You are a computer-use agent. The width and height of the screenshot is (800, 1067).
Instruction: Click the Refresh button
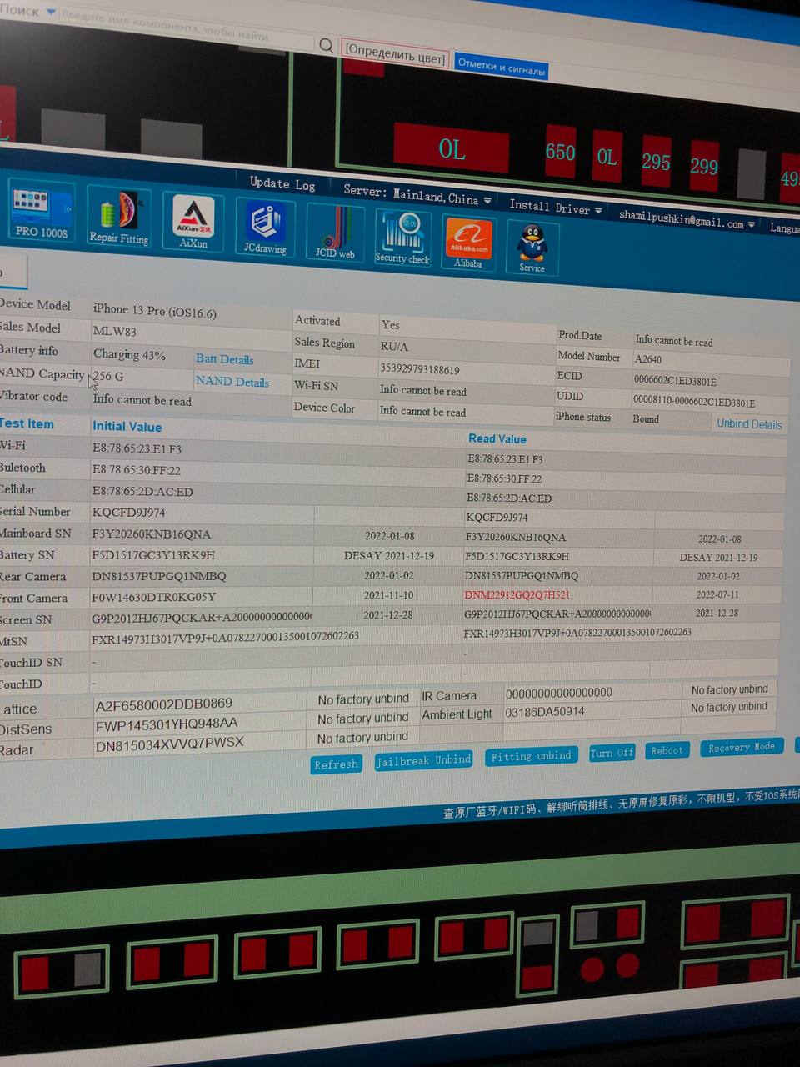coord(336,764)
